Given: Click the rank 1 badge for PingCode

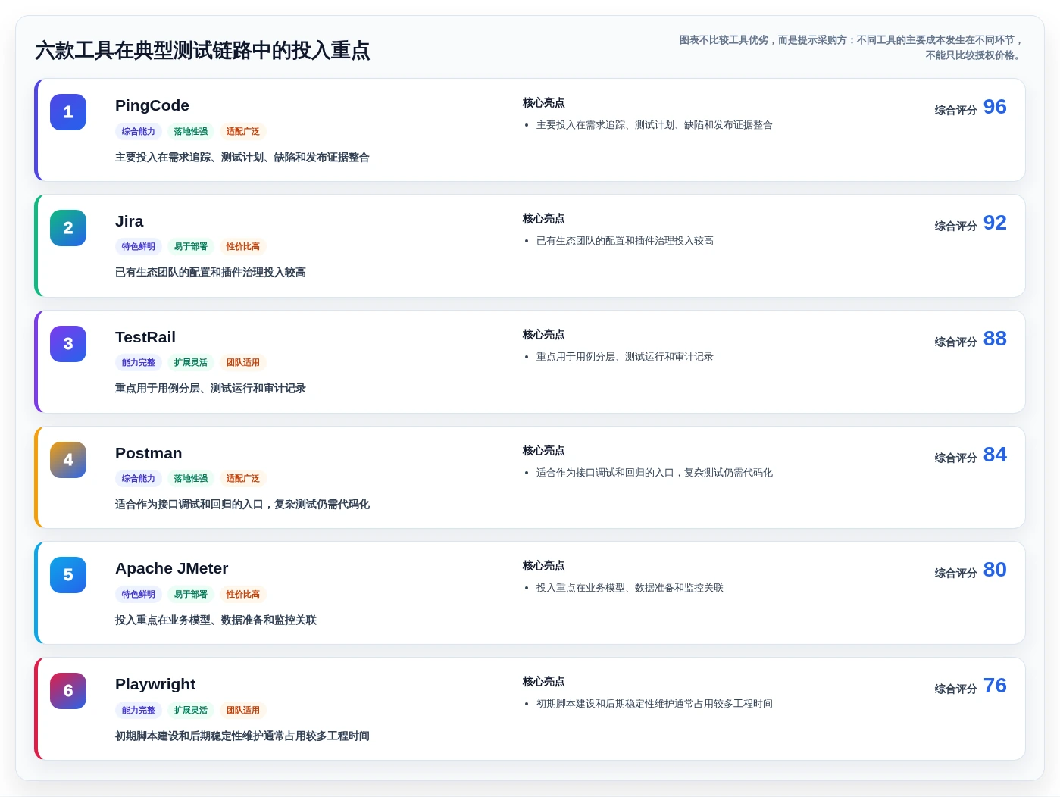Looking at the screenshot, I should tap(68, 112).
